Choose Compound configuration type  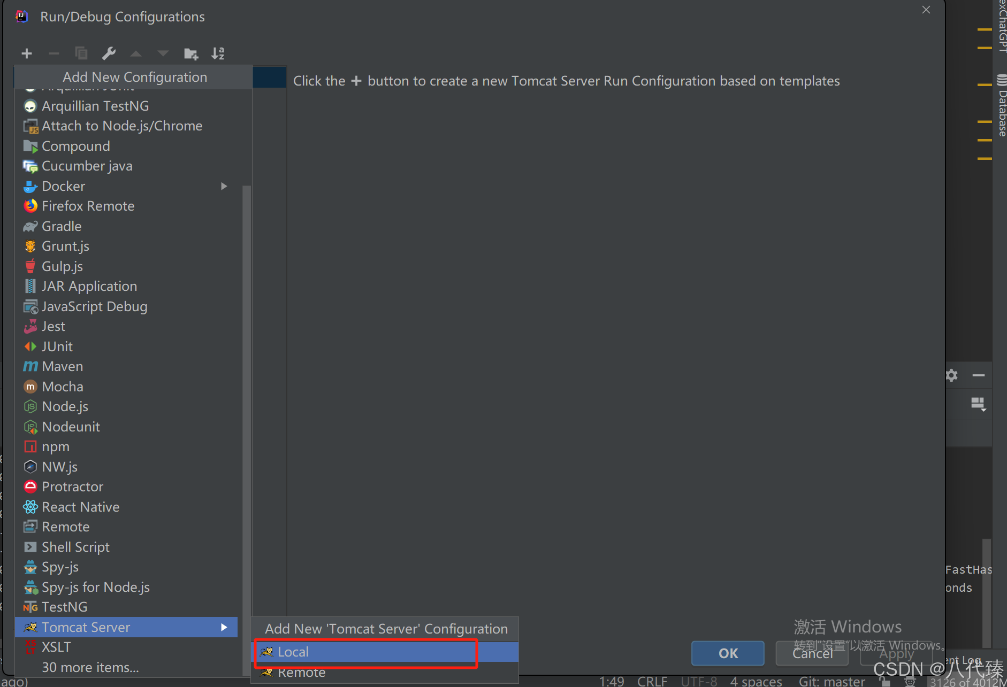[126, 146]
